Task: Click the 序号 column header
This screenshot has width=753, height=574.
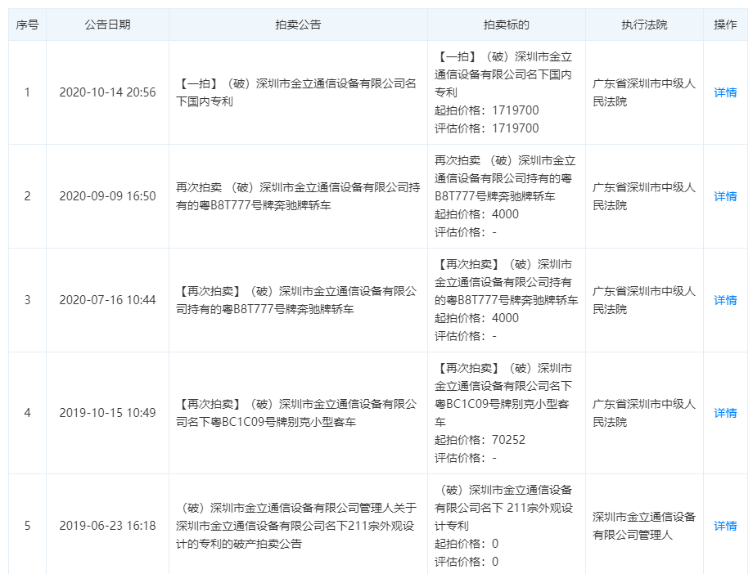Action: [27, 25]
